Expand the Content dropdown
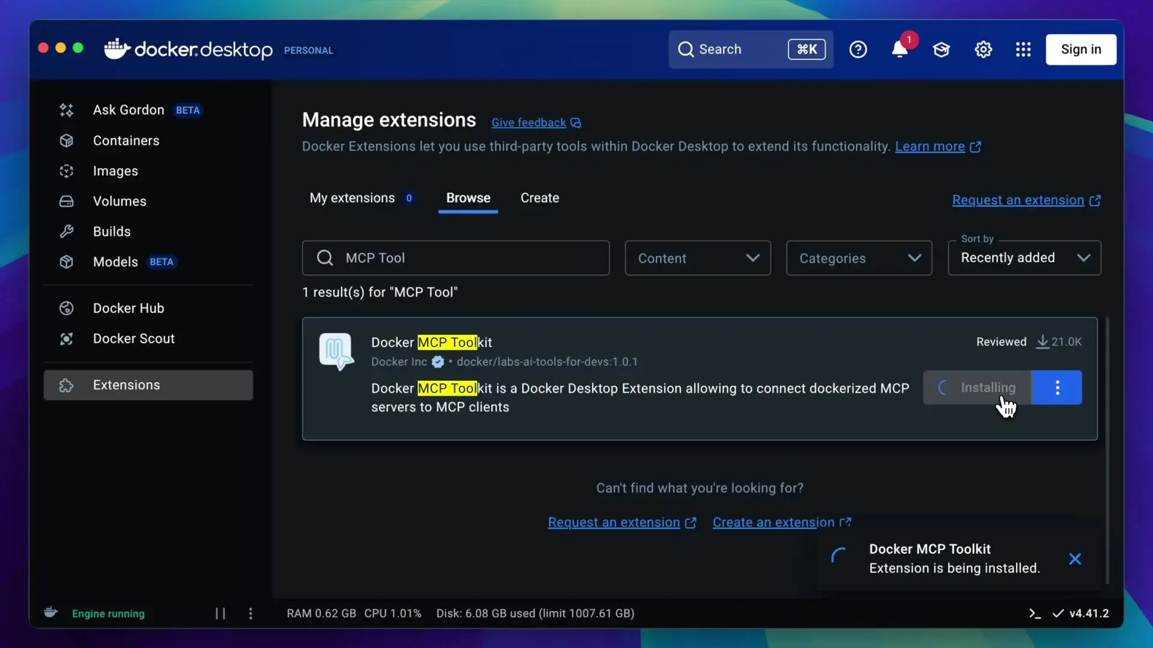The image size is (1153, 648). click(x=698, y=258)
